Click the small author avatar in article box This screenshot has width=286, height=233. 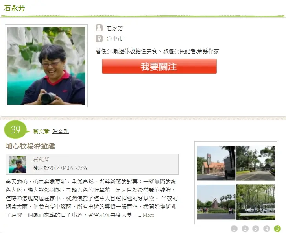point(17,165)
